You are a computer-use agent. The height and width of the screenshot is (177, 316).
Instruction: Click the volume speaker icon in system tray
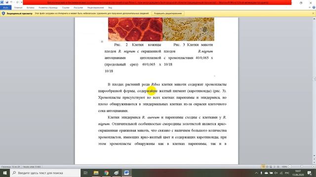tap(276, 173)
